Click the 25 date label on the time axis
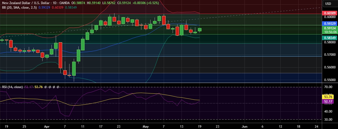This screenshot has height=129, width=338. (x=25, y=126)
